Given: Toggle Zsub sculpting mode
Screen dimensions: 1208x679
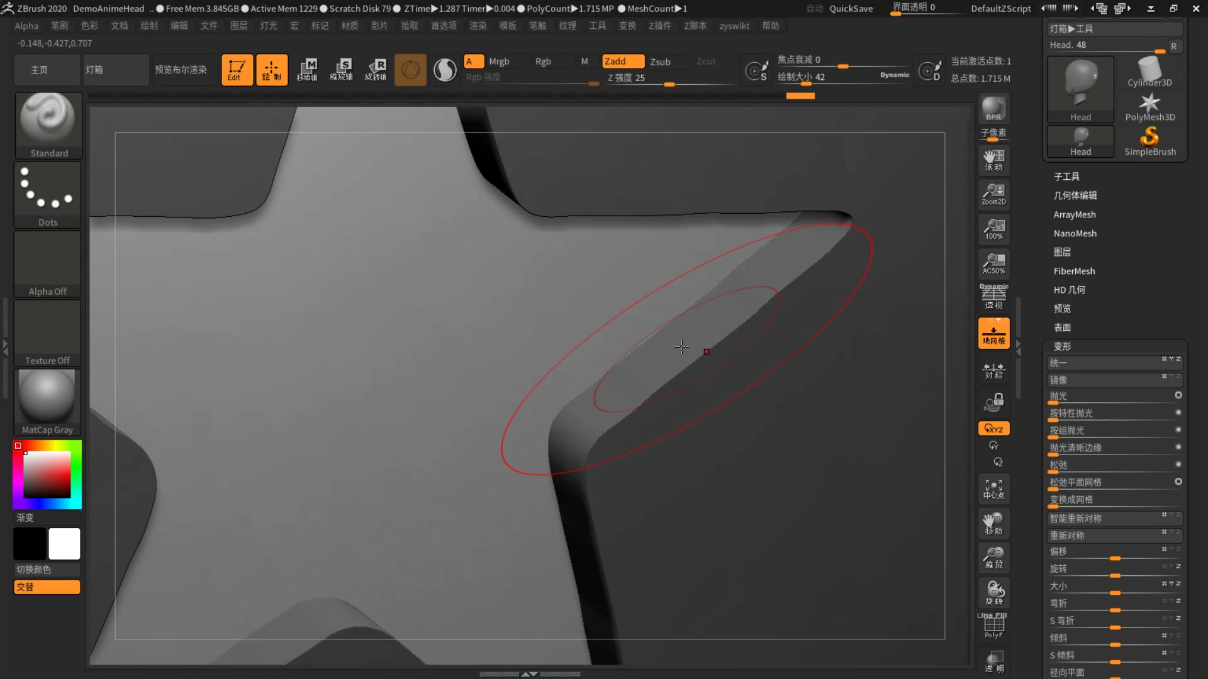Looking at the screenshot, I should (661, 60).
